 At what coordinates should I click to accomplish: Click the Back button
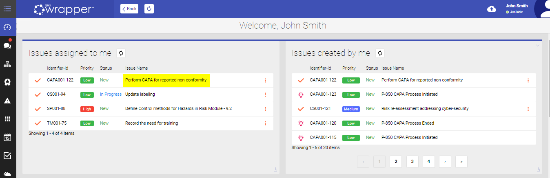pyautogui.click(x=129, y=9)
